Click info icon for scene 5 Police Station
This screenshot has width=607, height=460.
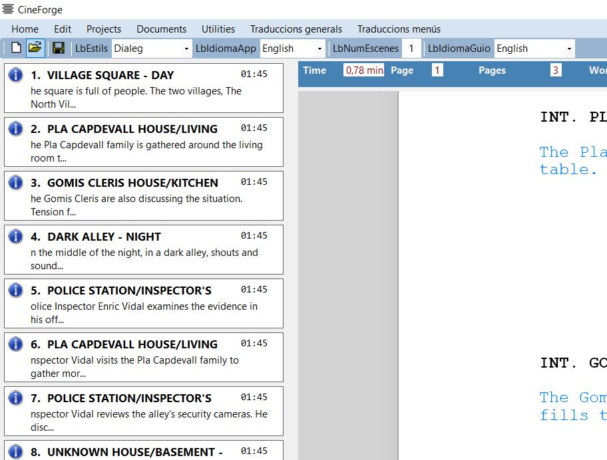pos(15,290)
